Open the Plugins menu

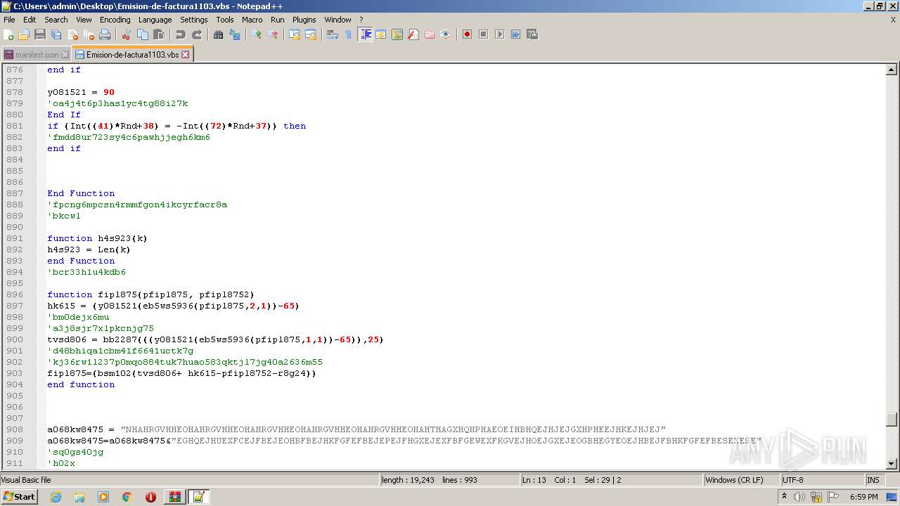[304, 20]
